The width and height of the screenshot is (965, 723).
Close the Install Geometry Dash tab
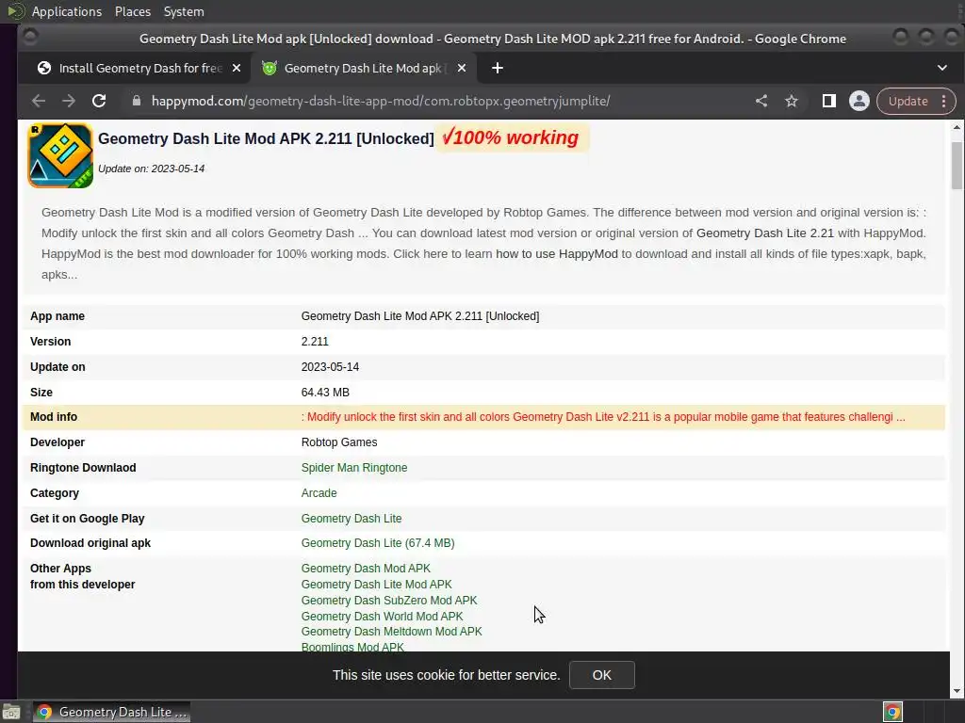click(x=237, y=68)
